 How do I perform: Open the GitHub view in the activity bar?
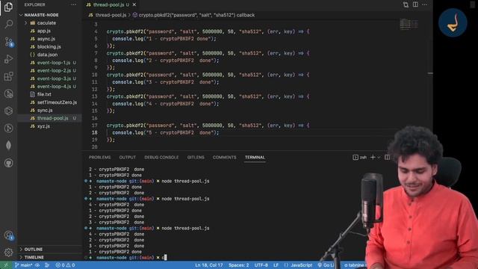(8, 163)
